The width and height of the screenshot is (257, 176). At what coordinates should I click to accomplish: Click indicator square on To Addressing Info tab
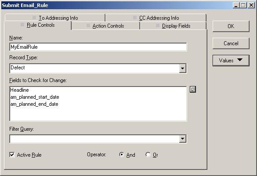34,18
